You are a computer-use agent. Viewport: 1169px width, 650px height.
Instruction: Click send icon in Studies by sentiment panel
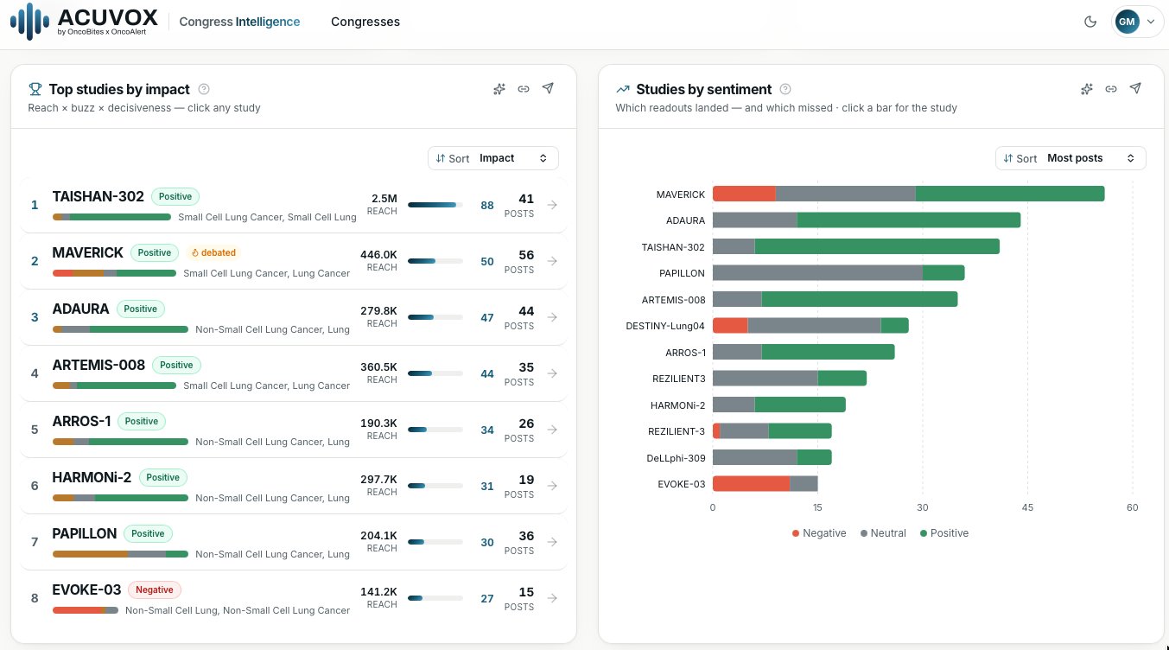point(1135,88)
